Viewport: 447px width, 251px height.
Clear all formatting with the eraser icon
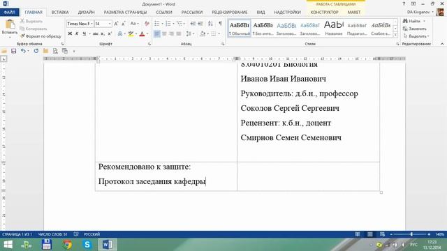coord(147,24)
